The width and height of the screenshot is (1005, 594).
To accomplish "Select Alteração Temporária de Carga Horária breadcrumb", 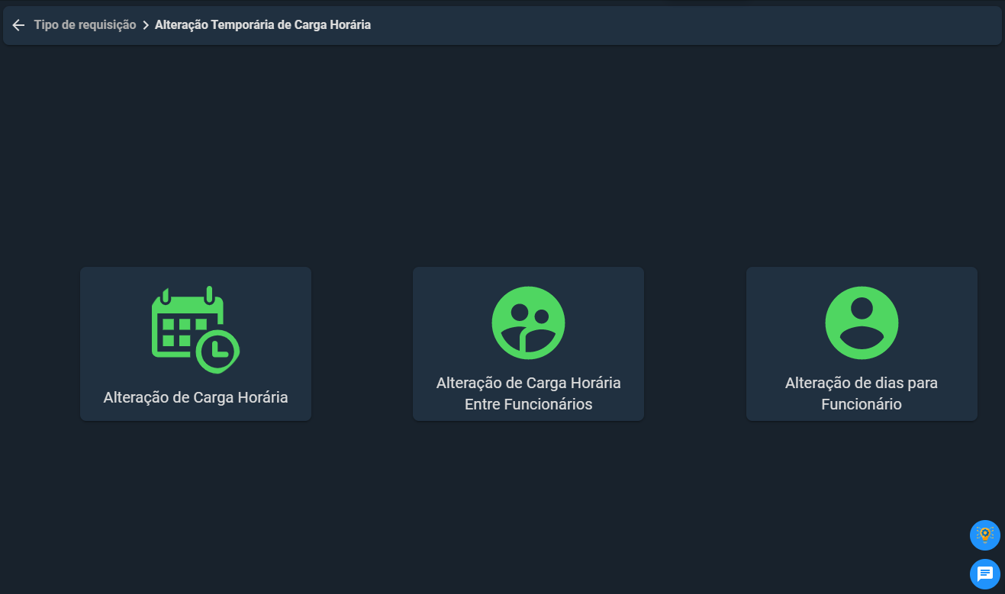I will coord(263,25).
